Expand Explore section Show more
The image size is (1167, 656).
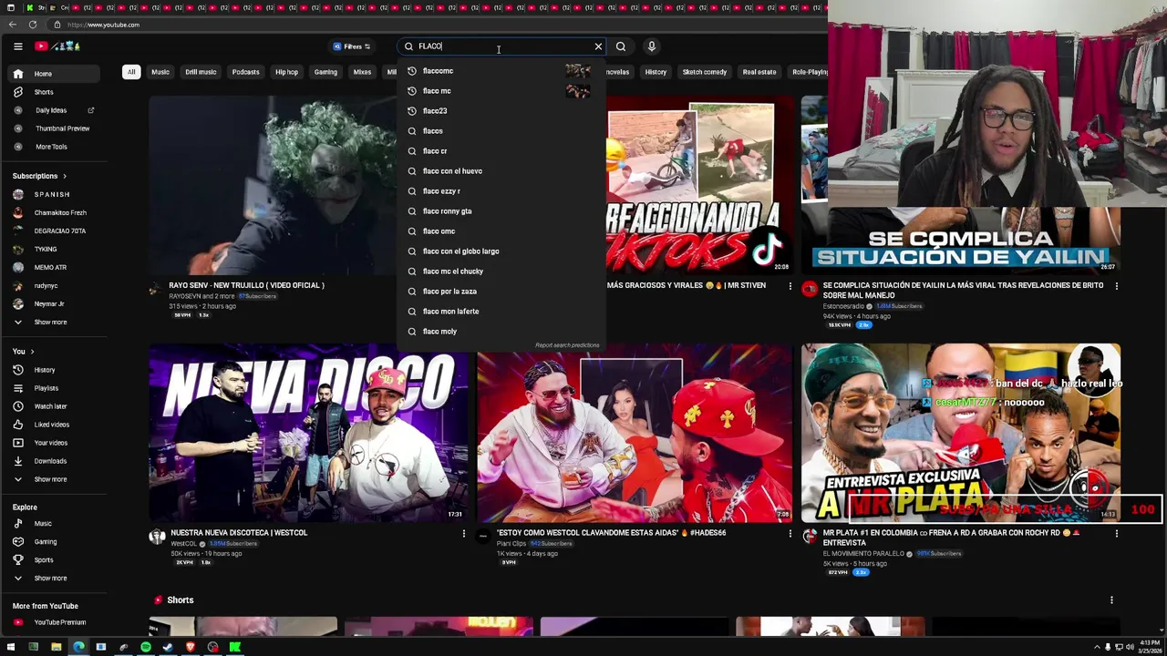[56, 579]
